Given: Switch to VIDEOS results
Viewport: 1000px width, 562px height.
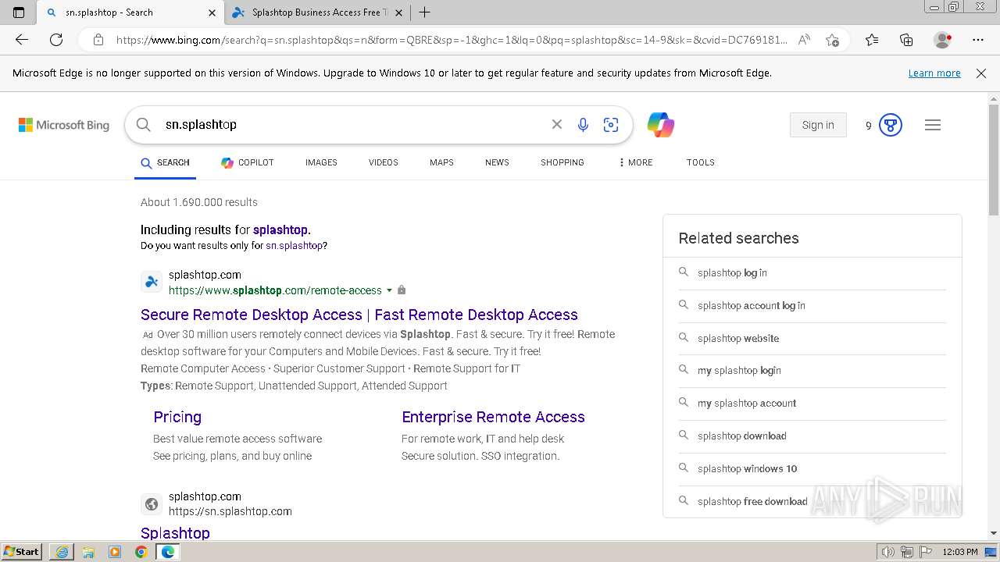Looking at the screenshot, I should 384,162.
